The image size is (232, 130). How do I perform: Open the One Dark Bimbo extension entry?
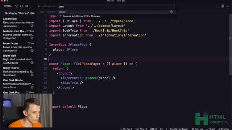point(18,84)
